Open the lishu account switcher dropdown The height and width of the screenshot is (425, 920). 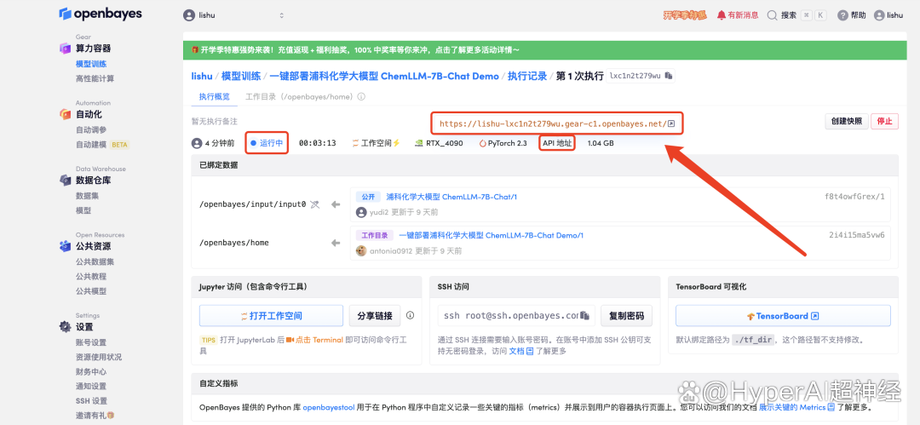coord(234,15)
